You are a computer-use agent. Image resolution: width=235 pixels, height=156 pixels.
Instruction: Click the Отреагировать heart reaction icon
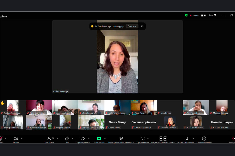(x=83, y=139)
